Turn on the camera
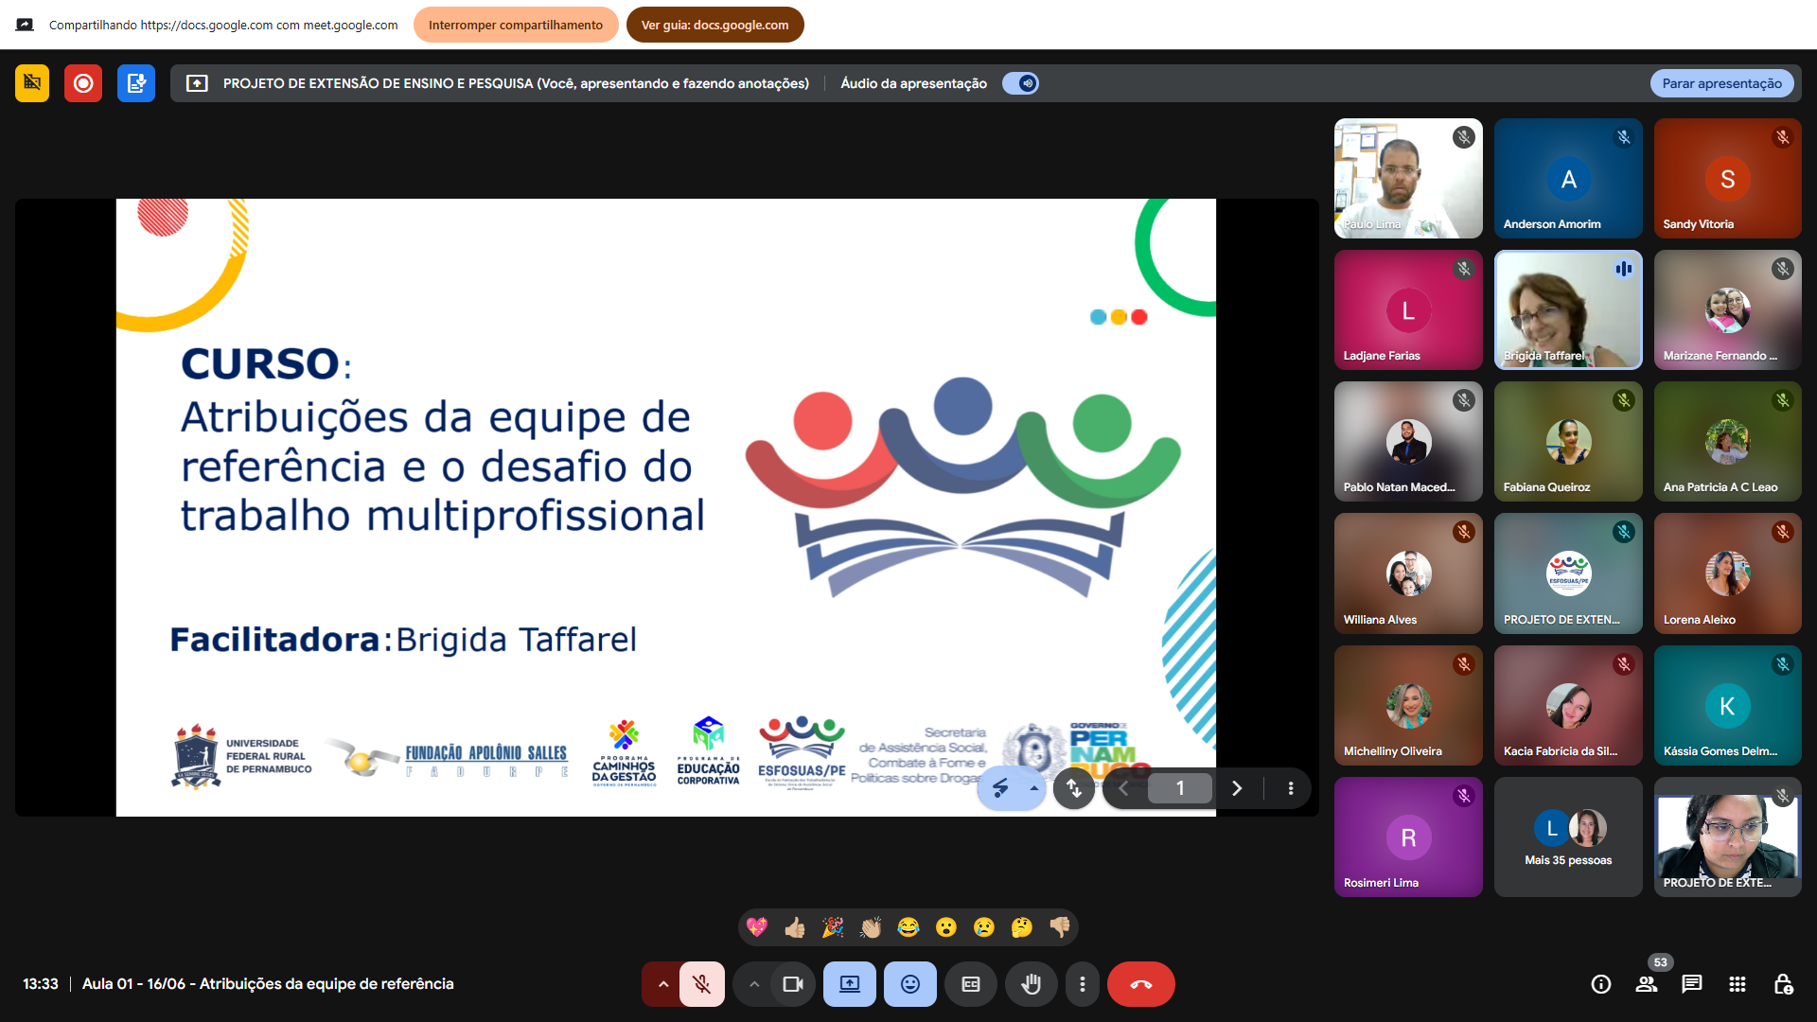Image resolution: width=1817 pixels, height=1022 pixels. 793,984
